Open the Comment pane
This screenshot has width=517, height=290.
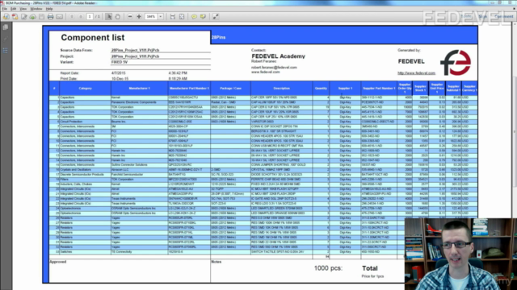coord(503,16)
